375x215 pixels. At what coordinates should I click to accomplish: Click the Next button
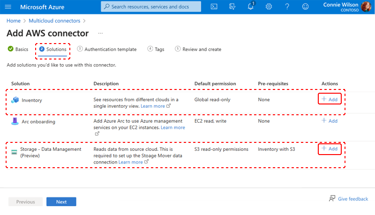61,201
